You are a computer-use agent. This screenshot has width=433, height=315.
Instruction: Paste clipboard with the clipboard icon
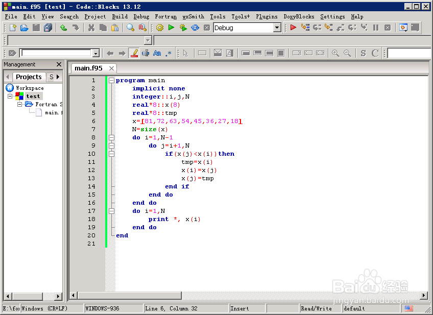(115, 28)
